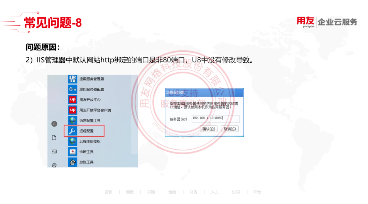Click the 常见问题-8 slide title

53,23
